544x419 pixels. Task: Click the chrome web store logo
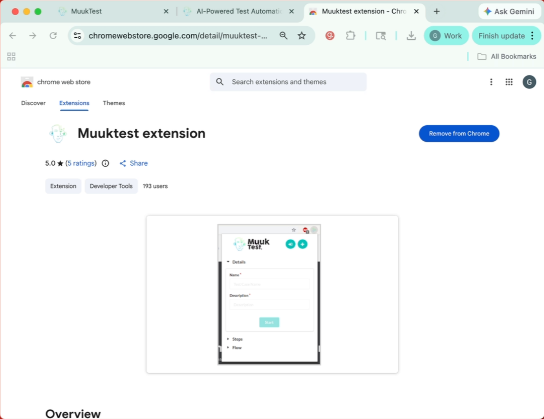tap(55, 82)
